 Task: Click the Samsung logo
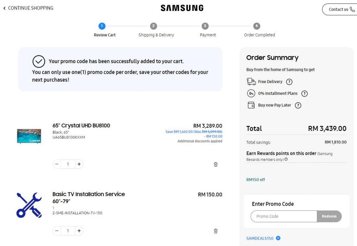(x=182, y=8)
